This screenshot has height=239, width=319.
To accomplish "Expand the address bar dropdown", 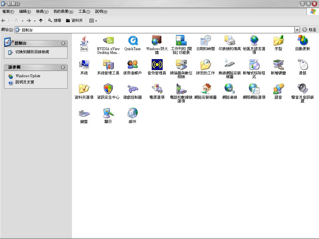I will click(x=297, y=30).
